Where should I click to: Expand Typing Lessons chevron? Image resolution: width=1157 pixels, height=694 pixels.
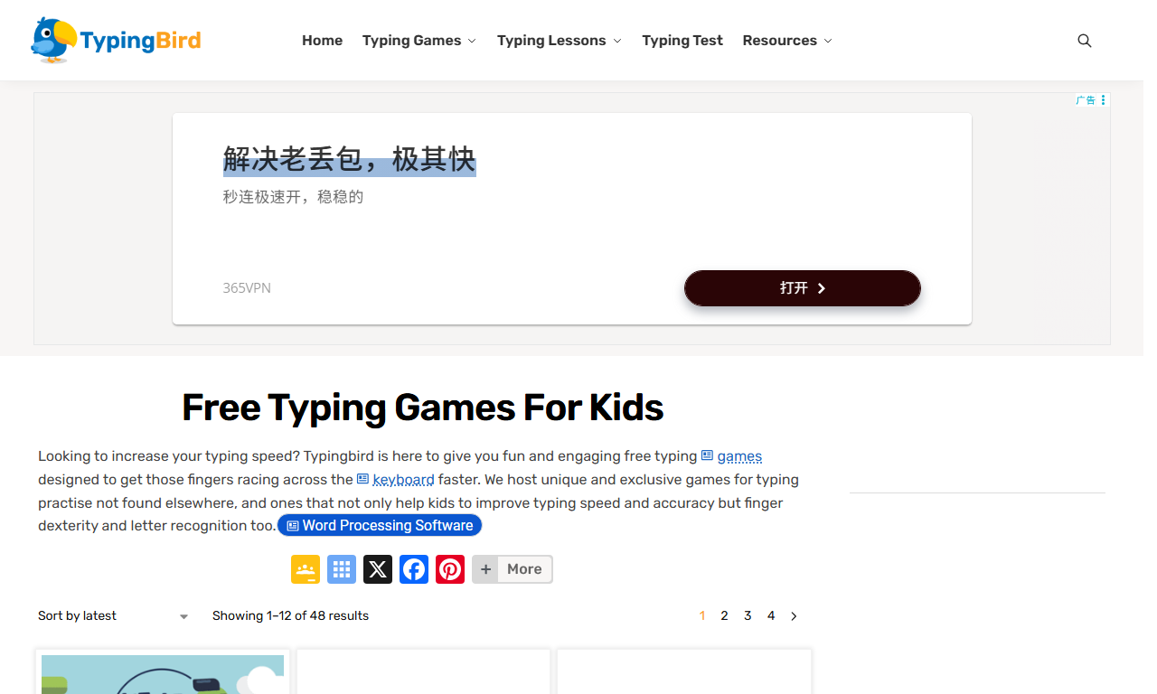pyautogui.click(x=617, y=42)
